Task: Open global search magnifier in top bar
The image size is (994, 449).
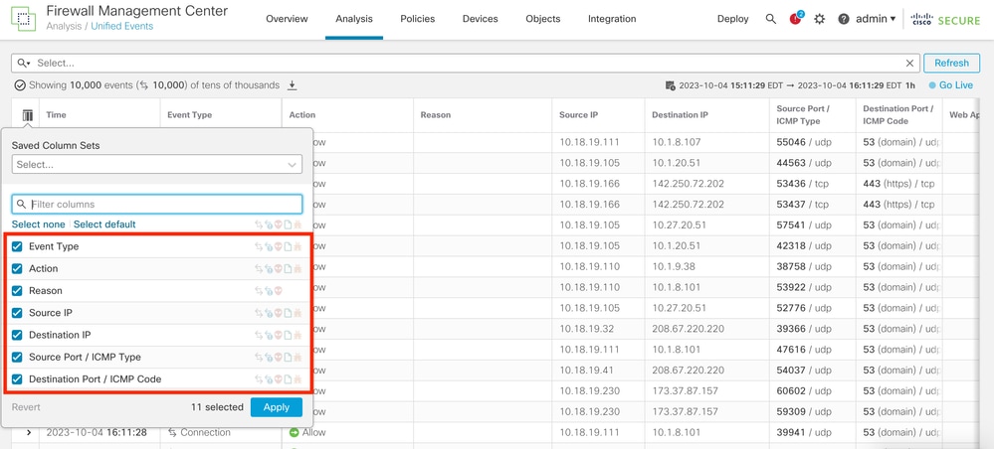Action: (x=771, y=19)
